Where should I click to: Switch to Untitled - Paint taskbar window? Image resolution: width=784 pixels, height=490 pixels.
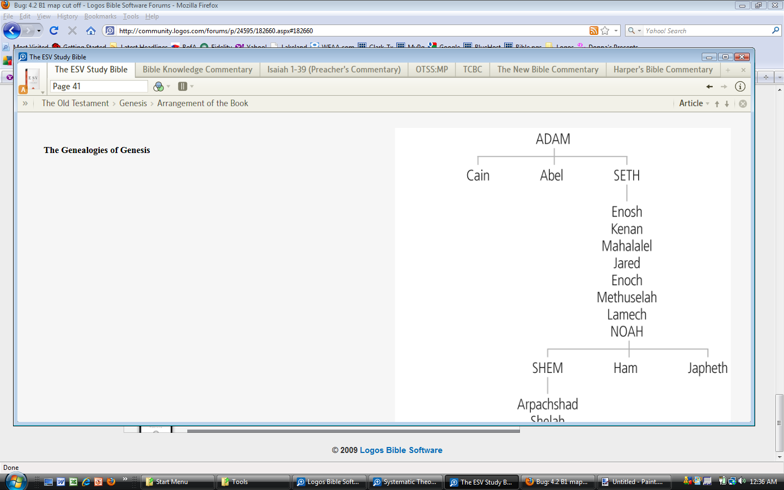[x=635, y=482]
